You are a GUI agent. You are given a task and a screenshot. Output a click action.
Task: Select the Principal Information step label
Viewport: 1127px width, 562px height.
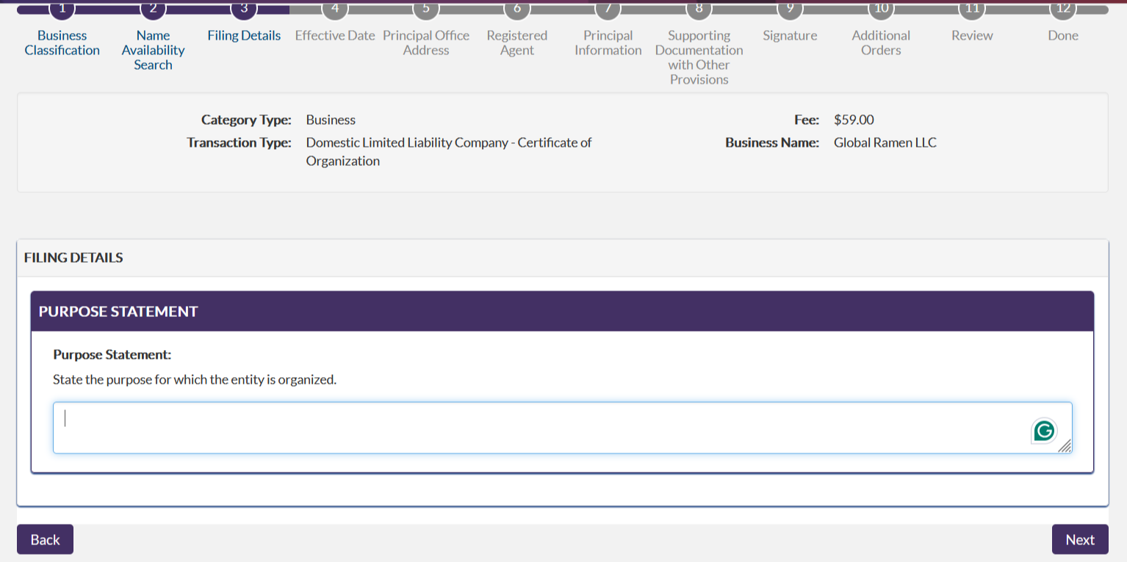[608, 43]
